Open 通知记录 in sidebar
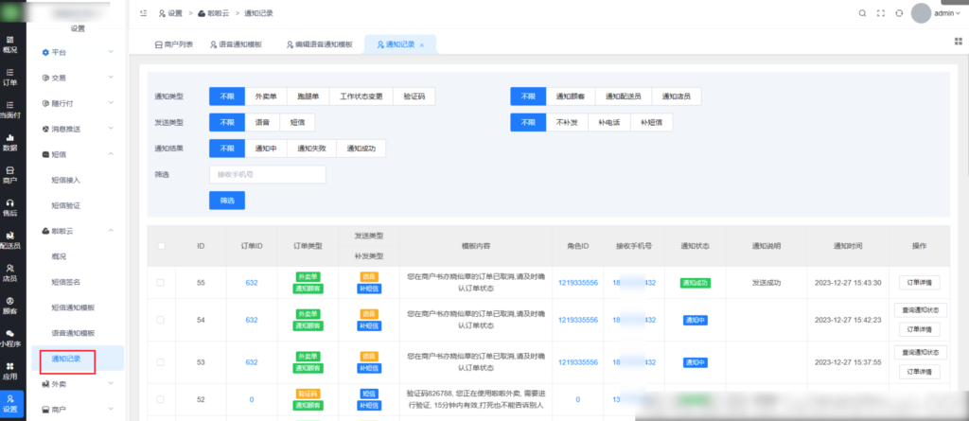This screenshot has height=421, width=969. (66, 359)
